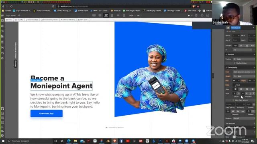Set capitalize to title case Aa
The width and height of the screenshot is (257, 144).
[238, 111]
